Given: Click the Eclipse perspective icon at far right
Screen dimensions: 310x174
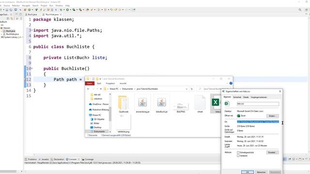Looking at the screenshot, I should point(307,10).
